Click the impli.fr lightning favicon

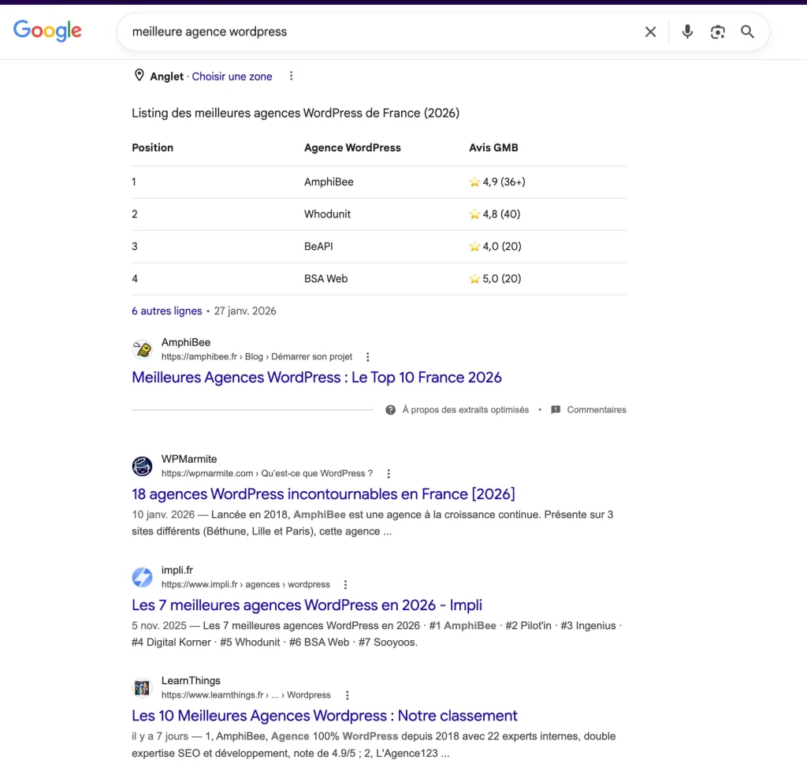click(x=142, y=577)
